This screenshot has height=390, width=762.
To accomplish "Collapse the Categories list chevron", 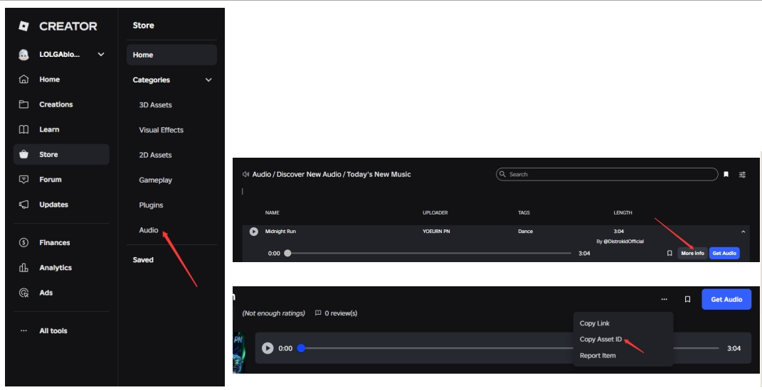I will coord(208,80).
